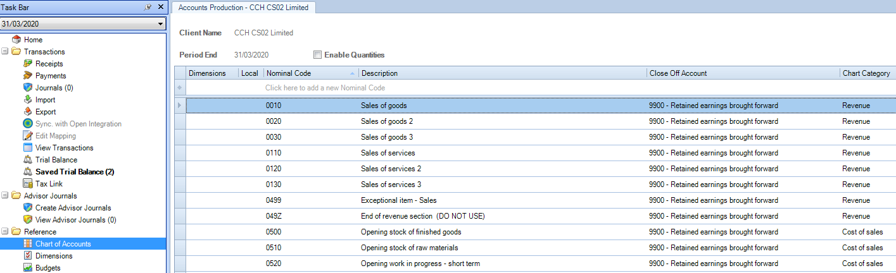The image size is (896, 273).
Task: Sort by Chart Category column header
Action: coord(868,73)
